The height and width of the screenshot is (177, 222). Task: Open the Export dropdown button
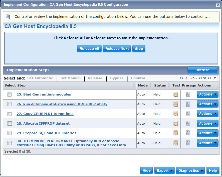point(164,170)
